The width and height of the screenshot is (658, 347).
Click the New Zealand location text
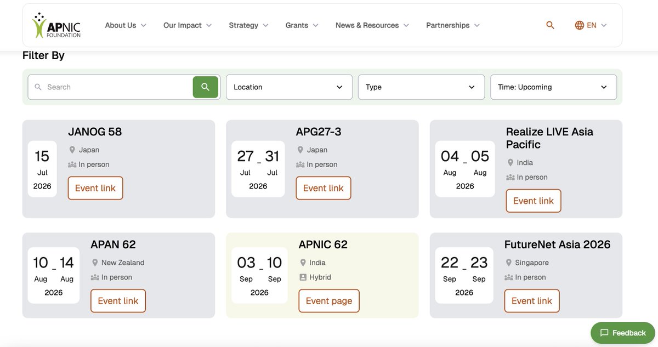click(x=123, y=263)
